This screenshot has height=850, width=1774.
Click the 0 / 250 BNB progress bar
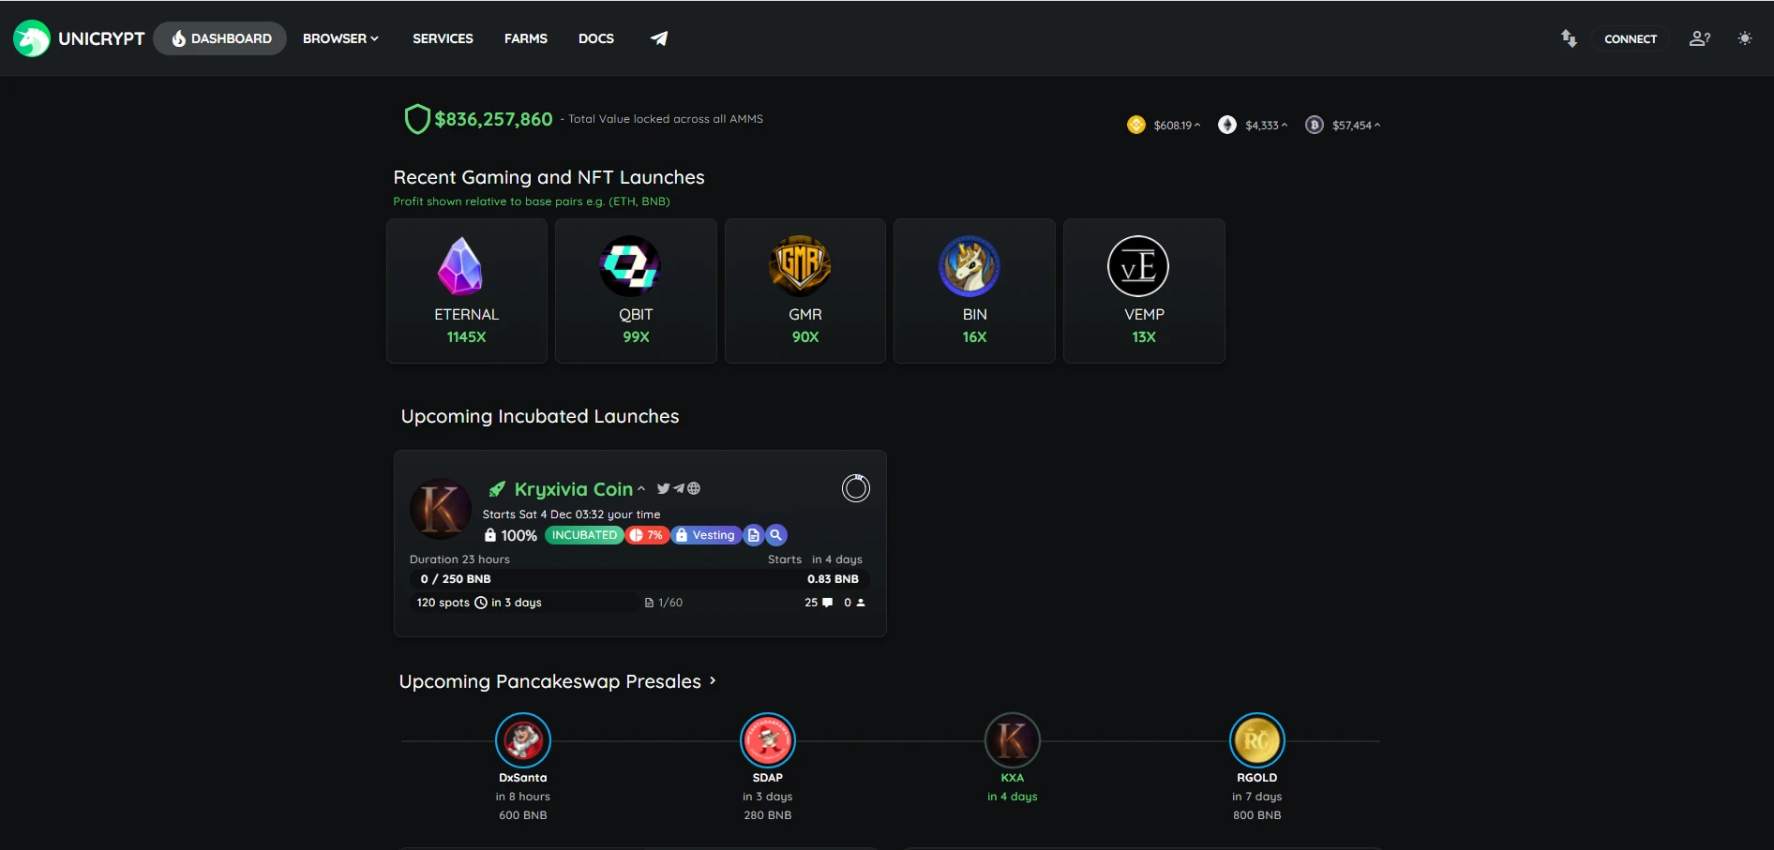tap(640, 579)
